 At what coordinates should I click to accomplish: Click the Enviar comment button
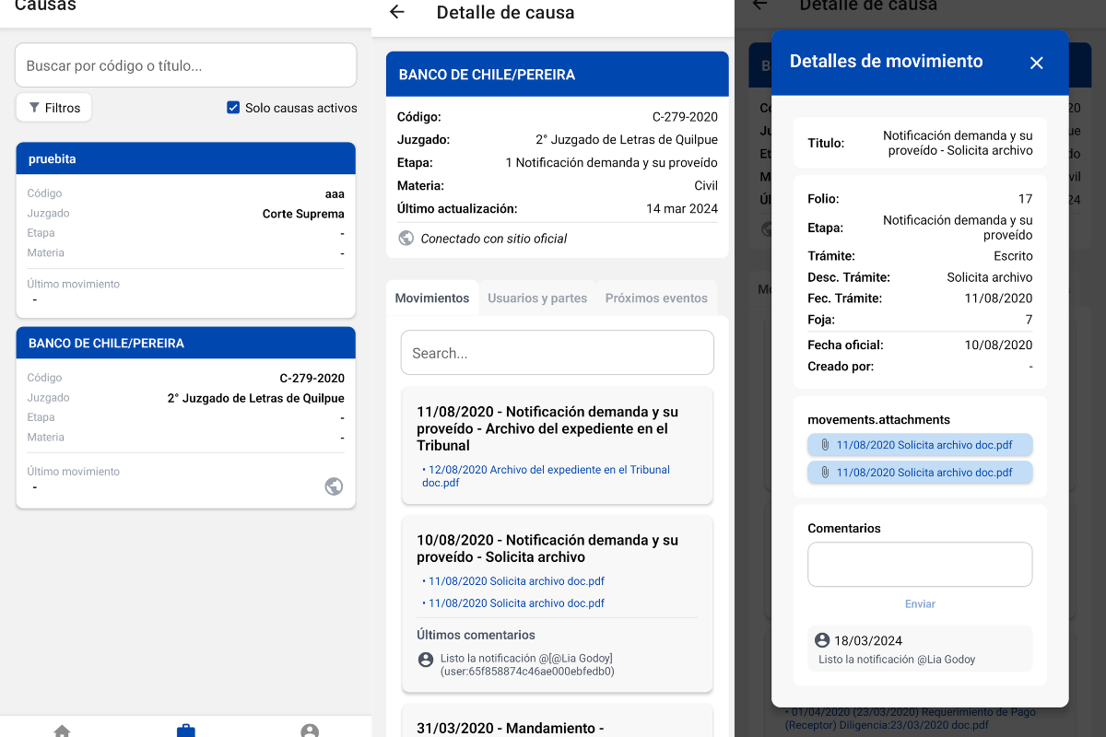pyautogui.click(x=920, y=604)
